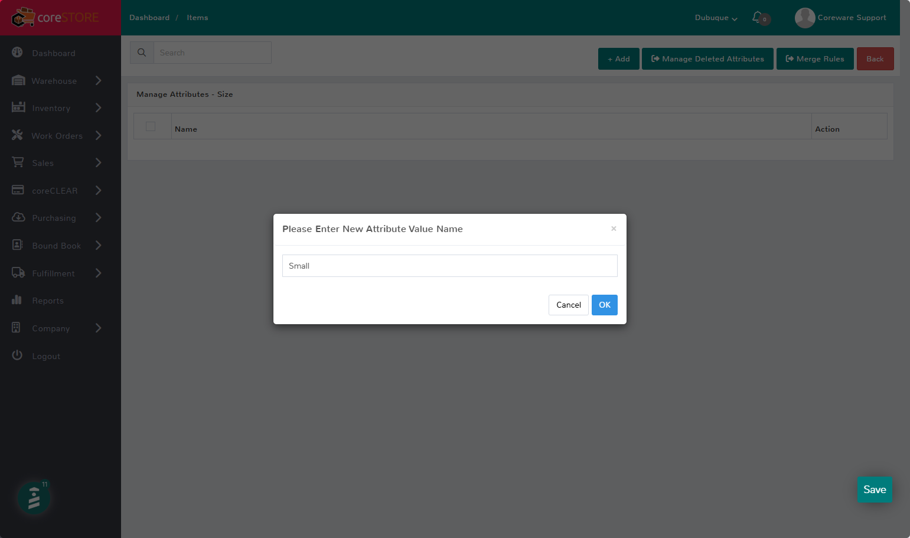Select Logout in the sidebar
Viewport: 910px width, 538px height.
click(46, 356)
